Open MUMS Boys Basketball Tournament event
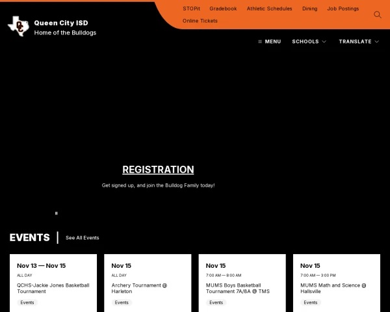 (x=237, y=289)
